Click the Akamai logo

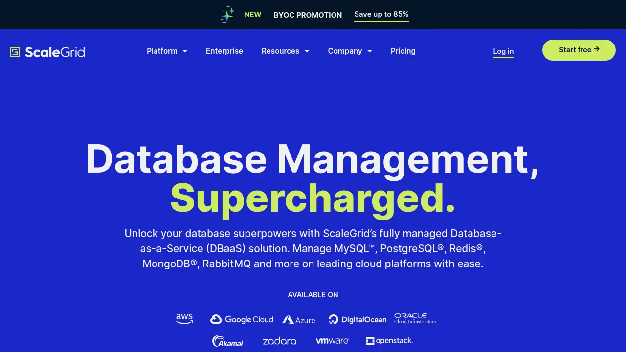[x=227, y=341]
